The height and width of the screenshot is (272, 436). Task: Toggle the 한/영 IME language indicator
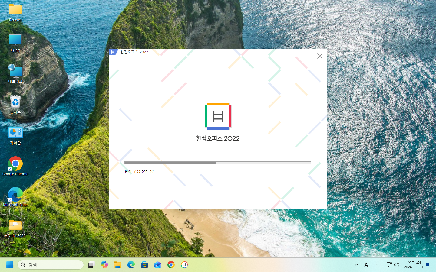pos(377,265)
